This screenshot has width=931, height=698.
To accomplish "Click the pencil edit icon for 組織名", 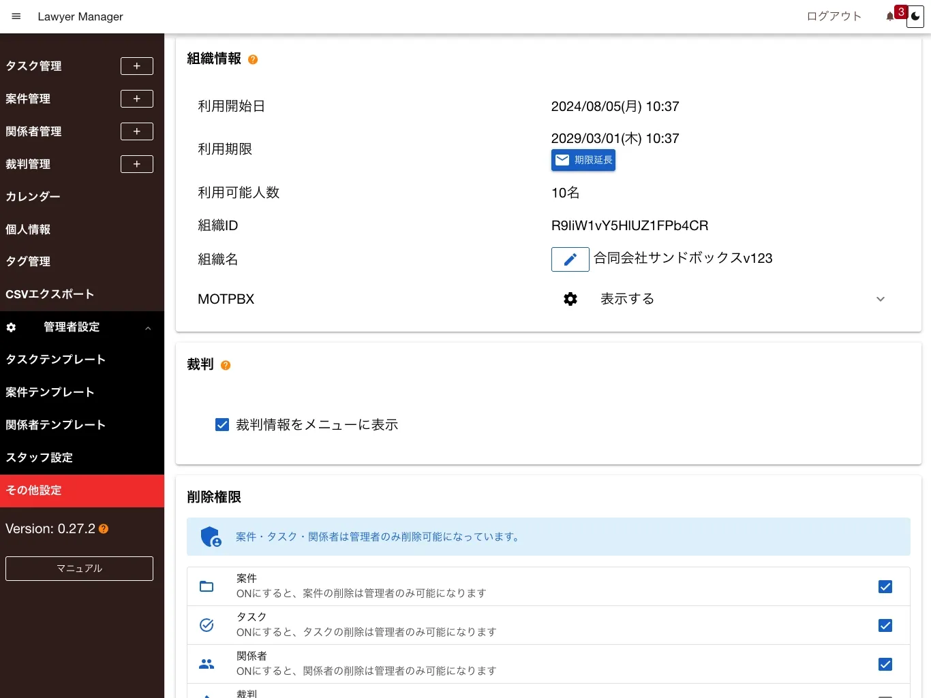I will (570, 259).
